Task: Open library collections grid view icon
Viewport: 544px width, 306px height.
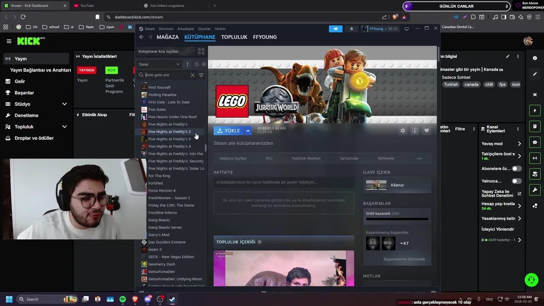Action: pos(201,51)
